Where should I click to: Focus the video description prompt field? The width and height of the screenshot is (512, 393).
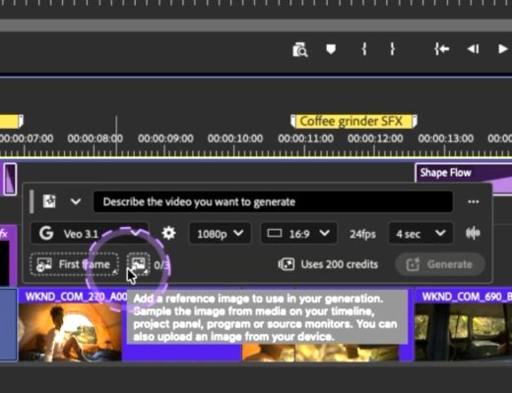coord(273,201)
